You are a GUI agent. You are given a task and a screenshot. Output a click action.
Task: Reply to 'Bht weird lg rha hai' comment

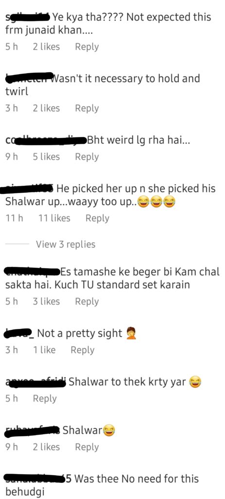(x=87, y=157)
